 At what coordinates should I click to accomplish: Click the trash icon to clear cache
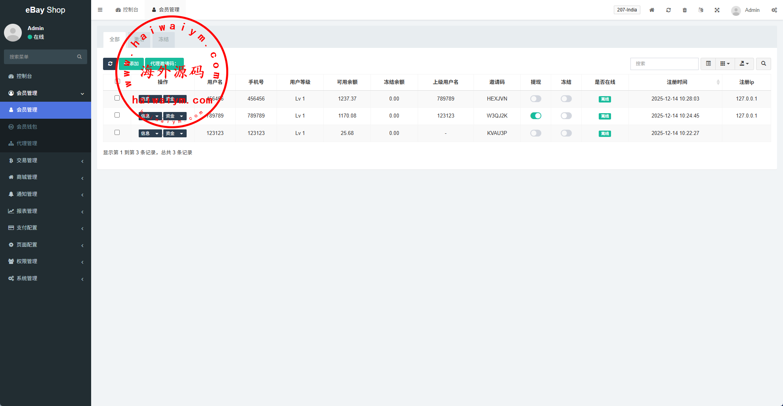[685, 10]
